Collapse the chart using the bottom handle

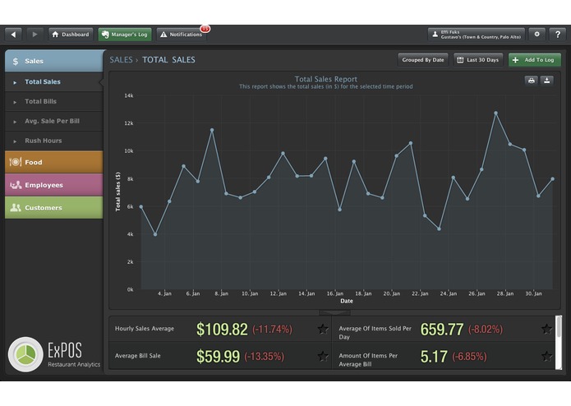[x=334, y=312]
